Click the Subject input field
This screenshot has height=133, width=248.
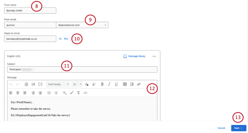tap(82, 70)
